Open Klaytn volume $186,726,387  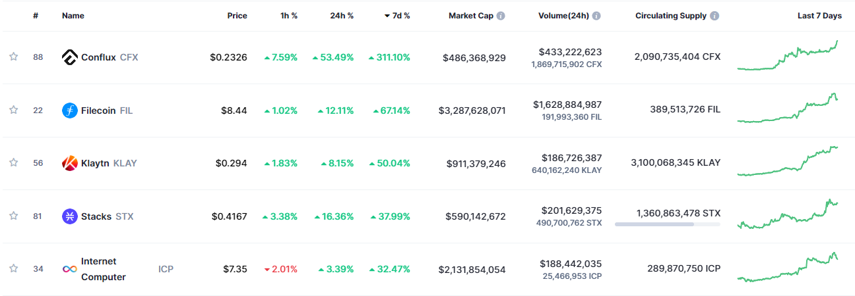(571, 157)
